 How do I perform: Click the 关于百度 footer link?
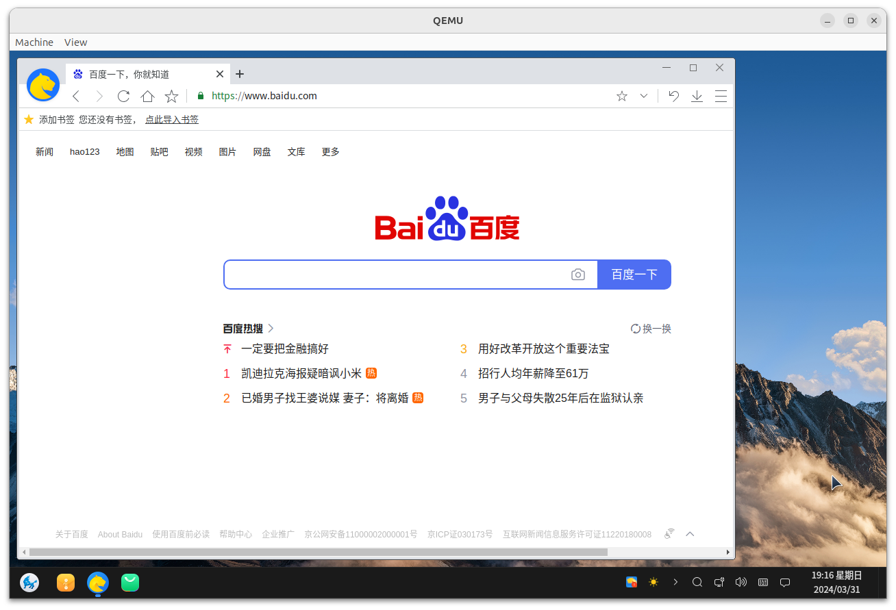coord(72,535)
